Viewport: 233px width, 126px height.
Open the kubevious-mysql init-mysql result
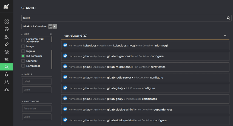point(145,46)
